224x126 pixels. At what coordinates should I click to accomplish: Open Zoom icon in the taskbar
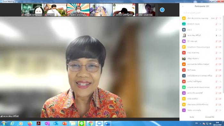[99, 123]
